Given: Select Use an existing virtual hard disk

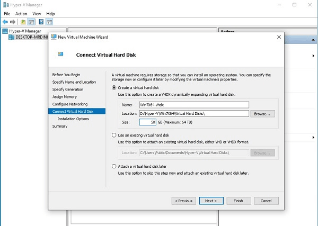Looking at the screenshot, I should 114,135.
